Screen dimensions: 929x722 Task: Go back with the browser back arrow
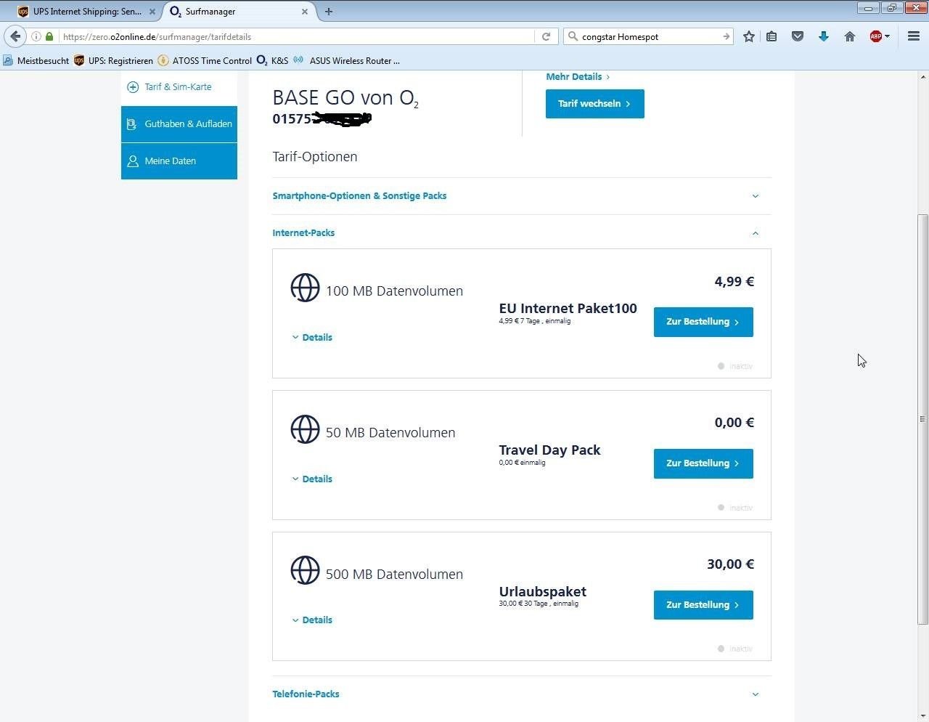coord(15,36)
